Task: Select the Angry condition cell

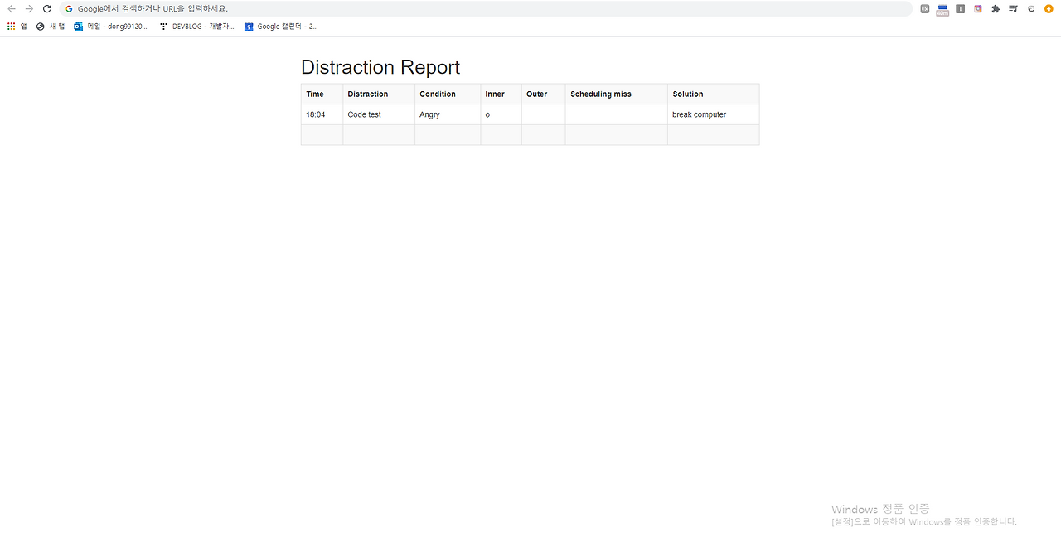Action: pos(448,114)
